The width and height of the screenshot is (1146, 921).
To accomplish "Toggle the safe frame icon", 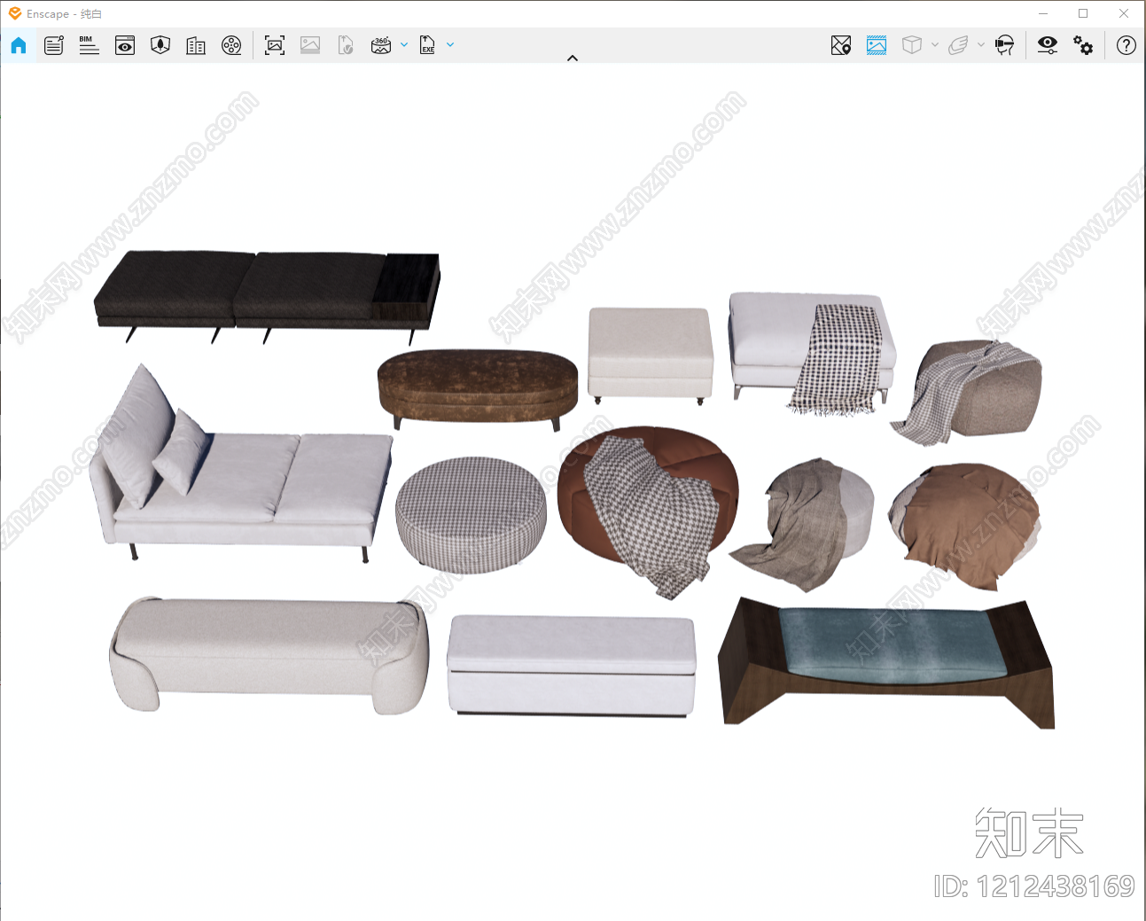I will [x=877, y=45].
